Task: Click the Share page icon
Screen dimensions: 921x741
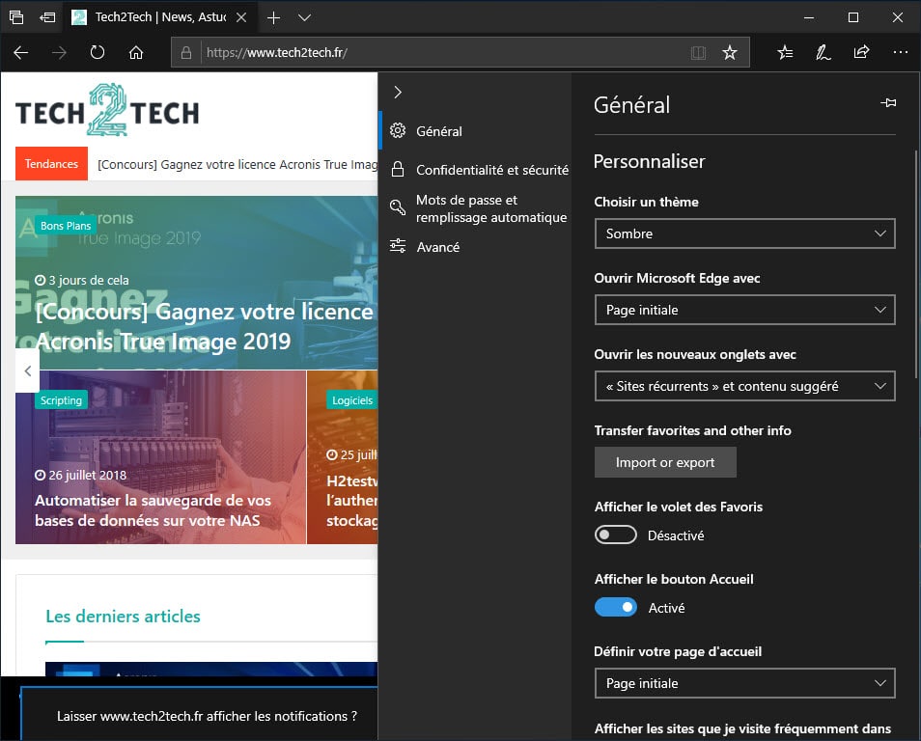Action: (x=861, y=53)
